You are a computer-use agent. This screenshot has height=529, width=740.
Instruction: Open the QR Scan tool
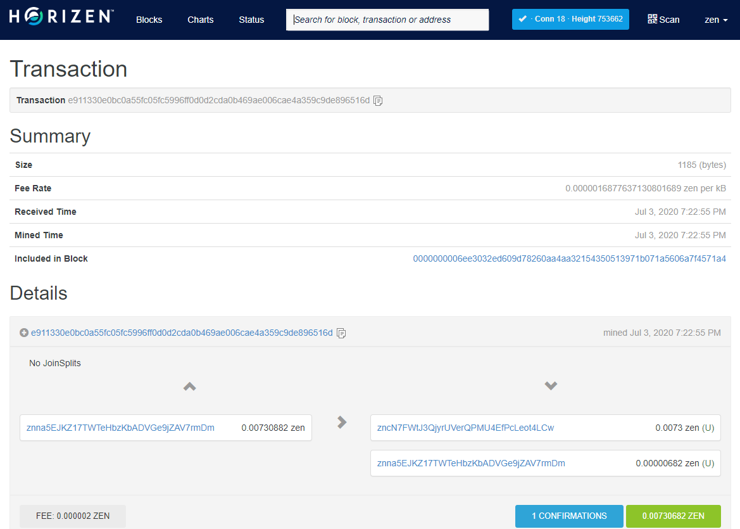pyautogui.click(x=663, y=20)
